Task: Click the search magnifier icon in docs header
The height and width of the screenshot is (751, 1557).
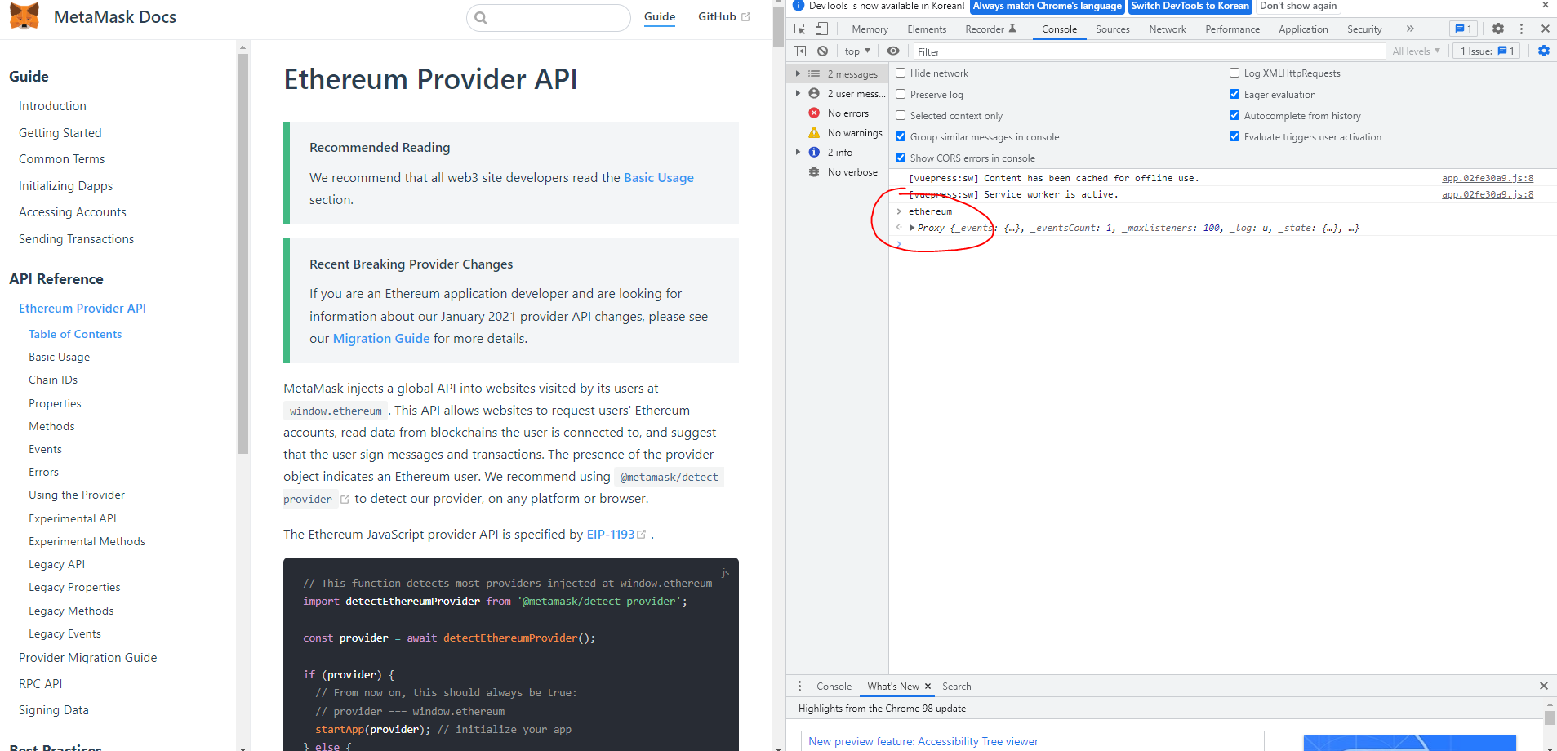Action: pos(481,17)
